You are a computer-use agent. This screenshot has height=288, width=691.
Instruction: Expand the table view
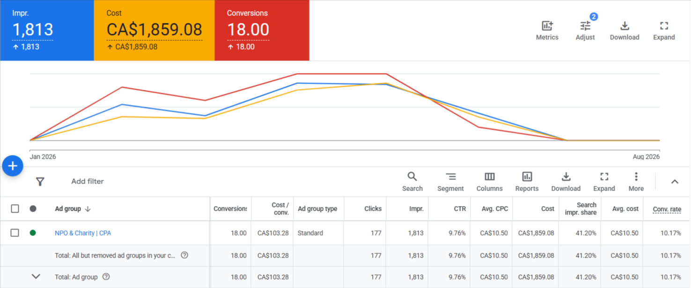pos(604,182)
